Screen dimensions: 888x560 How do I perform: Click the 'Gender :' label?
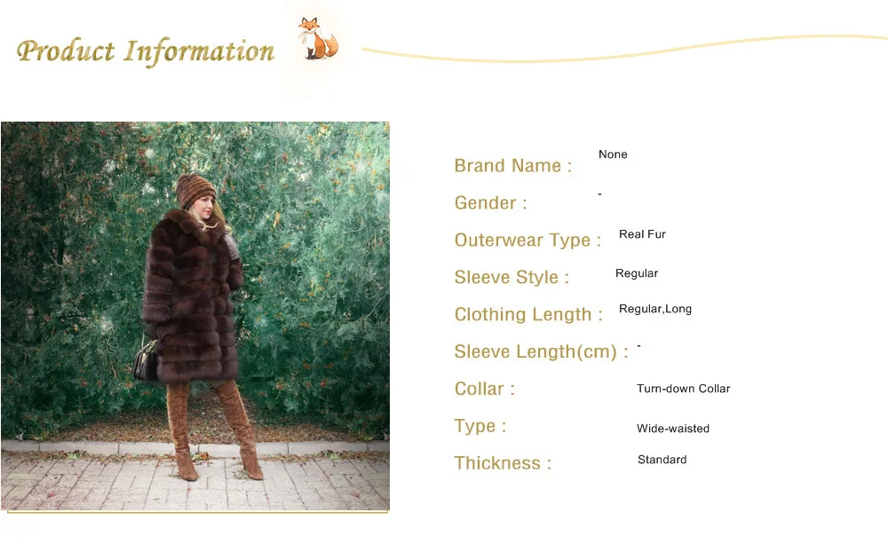tap(490, 202)
